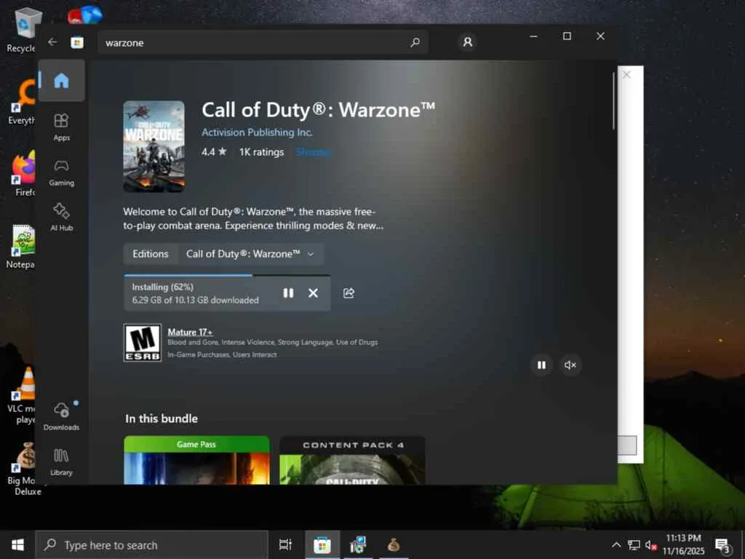Click the Microsoft Store logo icon
This screenshot has width=745, height=559.
(77, 43)
